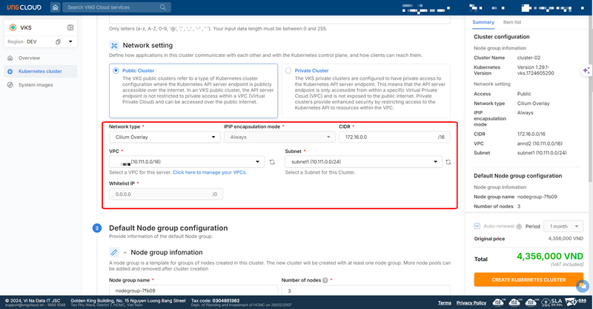Open the AI sparkle assistant icon
The height and width of the screenshot is (309, 593).
(x=586, y=70)
